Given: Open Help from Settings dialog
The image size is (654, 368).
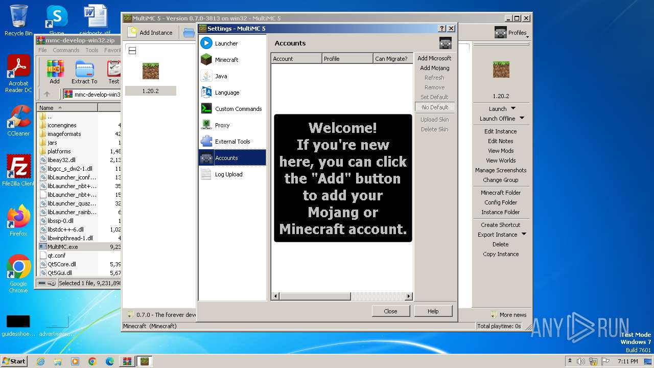Looking at the screenshot, I should click(x=433, y=311).
